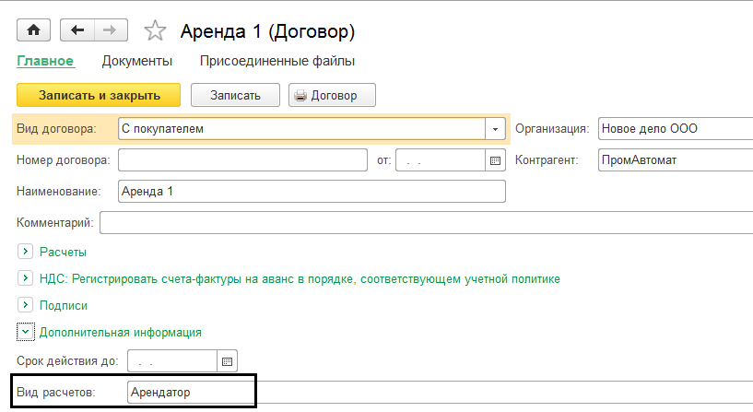Click Записать и закрыть button
This screenshot has width=753, height=412.
tap(99, 95)
